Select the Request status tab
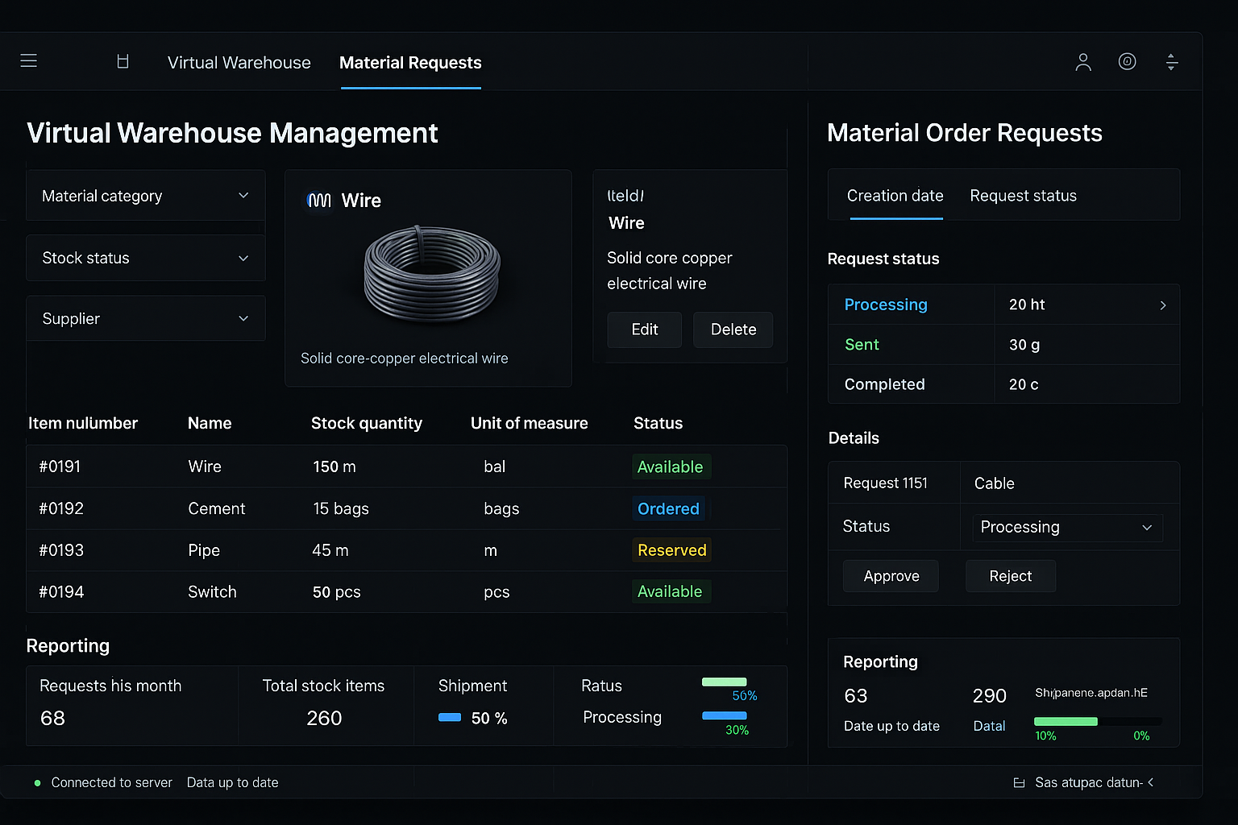 point(1023,196)
